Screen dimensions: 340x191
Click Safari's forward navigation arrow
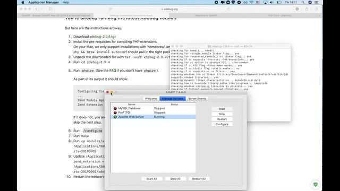click(42, 9)
